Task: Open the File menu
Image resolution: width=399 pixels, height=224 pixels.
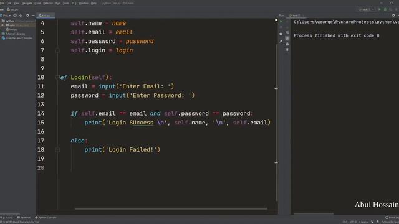Action: (2, 3)
